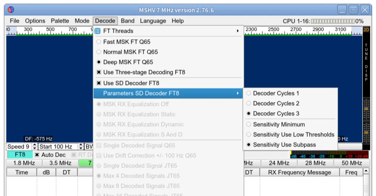376x196 pixels.
Task: Click scroll-up arrow of the message list
Action: tap(366, 171)
